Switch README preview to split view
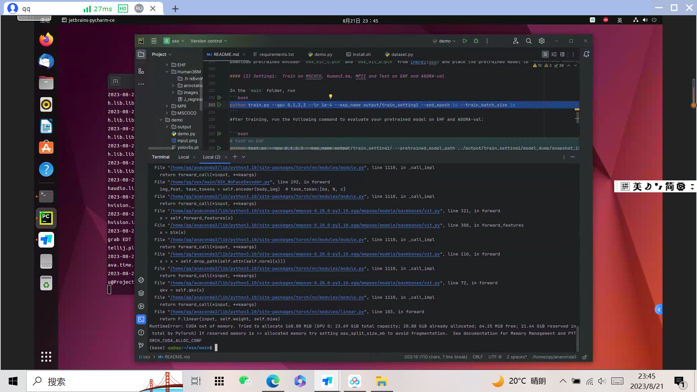This screenshot has height=392, width=697. click(554, 54)
